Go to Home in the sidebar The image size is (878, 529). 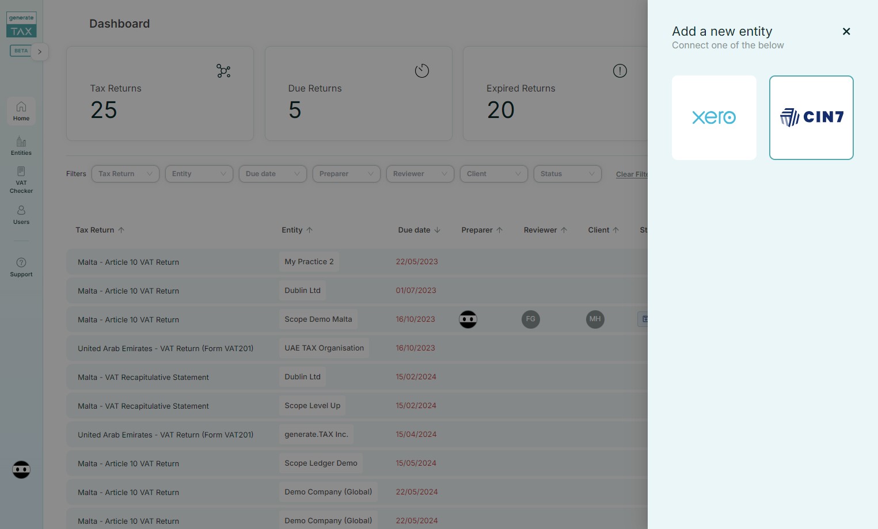(x=21, y=111)
